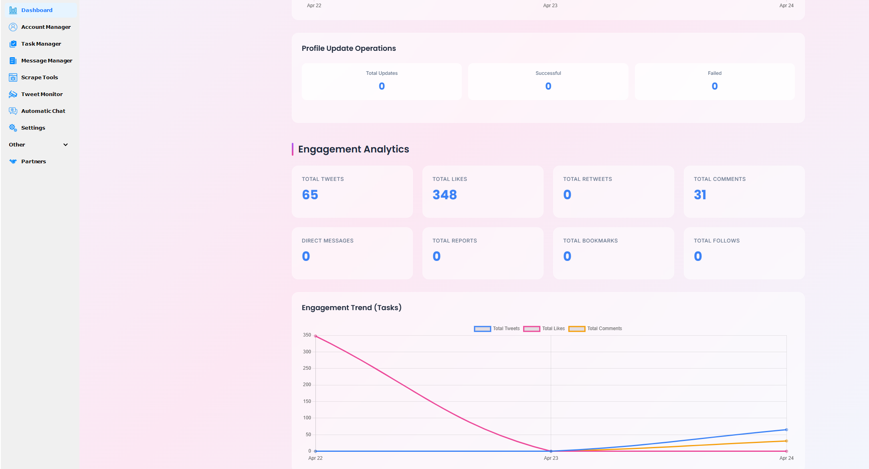Click the Message Manager document icon
This screenshot has width=869, height=469.
(x=13, y=60)
